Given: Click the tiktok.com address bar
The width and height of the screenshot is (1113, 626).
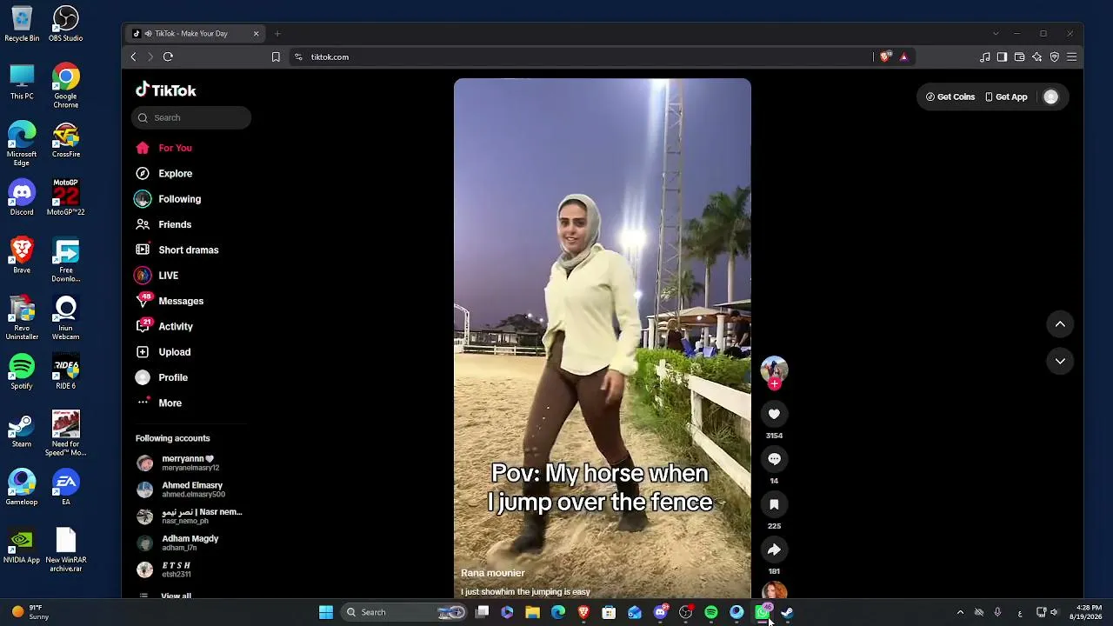Looking at the screenshot, I should [578, 57].
